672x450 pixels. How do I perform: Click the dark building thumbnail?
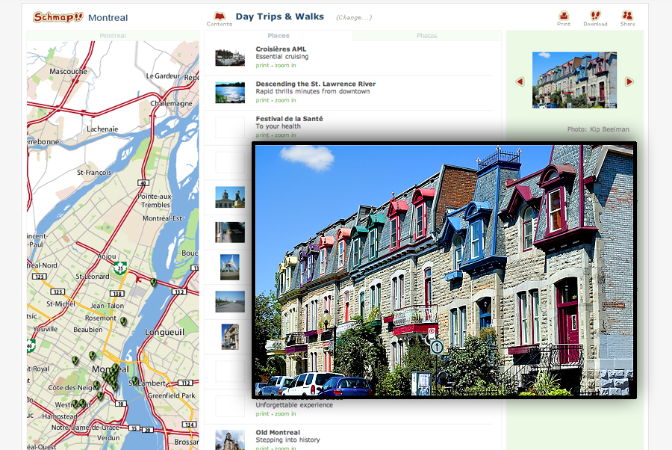tap(230, 232)
